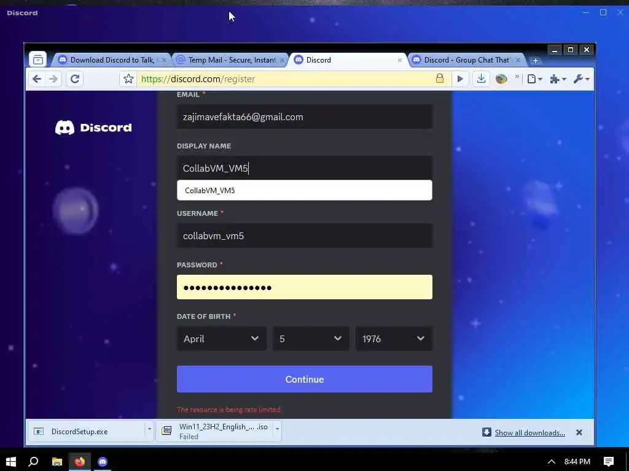This screenshot has height=471, width=629.
Task: Open a new browser tab
Action: point(535,61)
